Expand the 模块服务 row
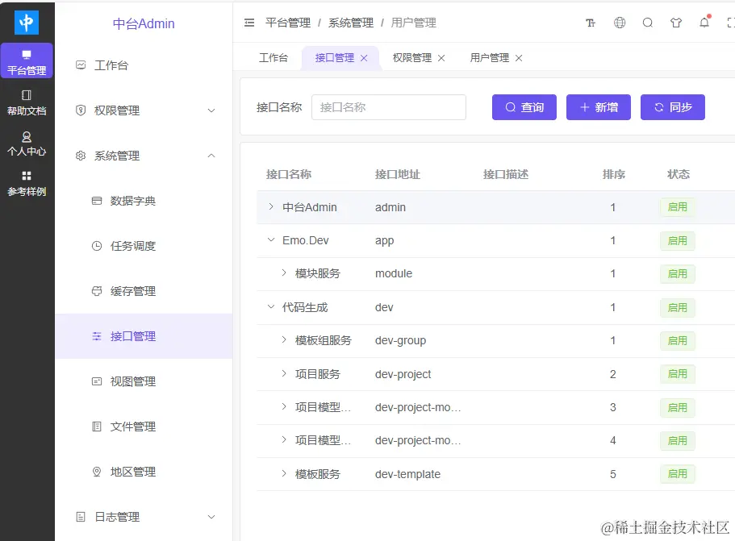 pyautogui.click(x=284, y=273)
